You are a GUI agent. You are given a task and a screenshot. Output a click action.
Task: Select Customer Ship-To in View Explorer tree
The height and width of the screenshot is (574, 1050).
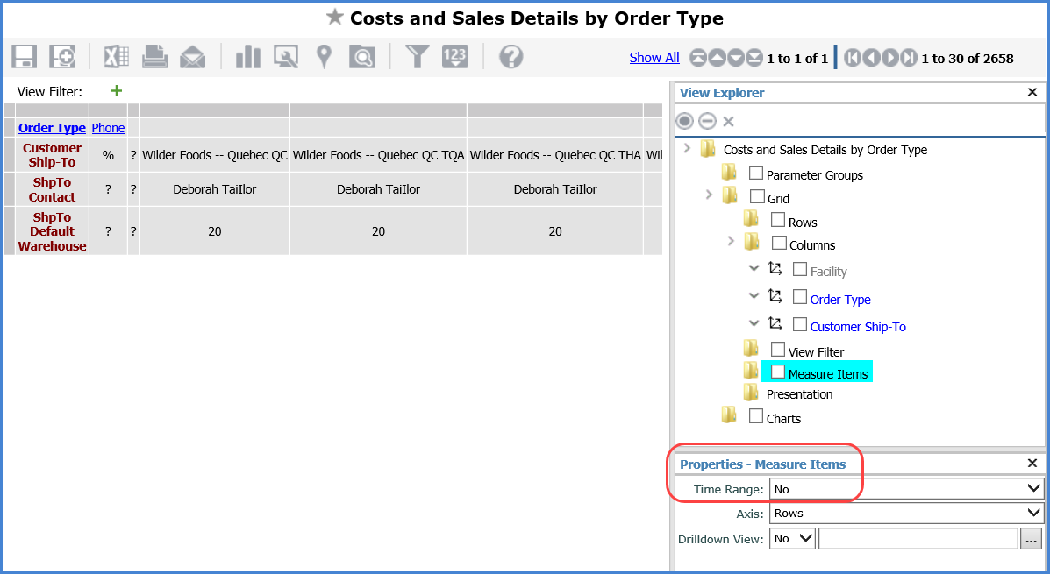(x=857, y=327)
